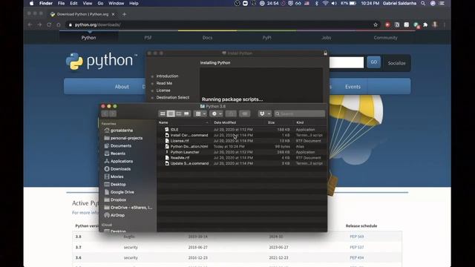Switch Finder to gallery view
The image size is (475, 267).
[186, 113]
